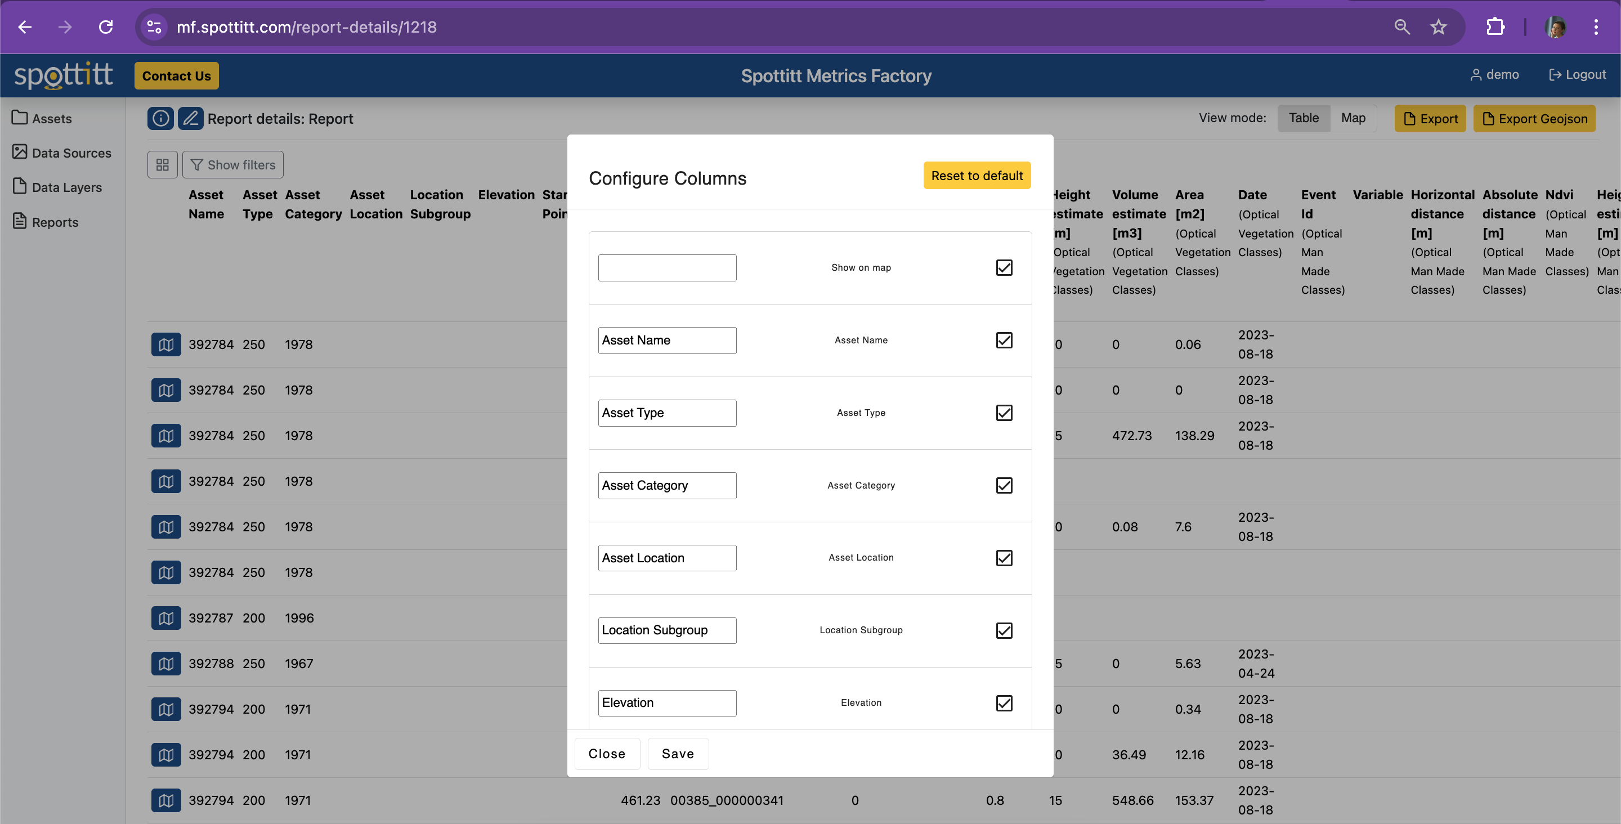Screen dimensions: 1621x824
Task: Click the Reset to default button
Action: (x=976, y=176)
